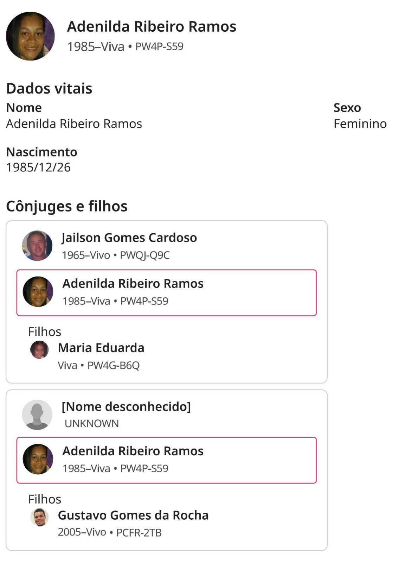Click the PW4G-B6Q person ID
Viewport: 398px width, 563px height.
pyautogui.click(x=113, y=366)
